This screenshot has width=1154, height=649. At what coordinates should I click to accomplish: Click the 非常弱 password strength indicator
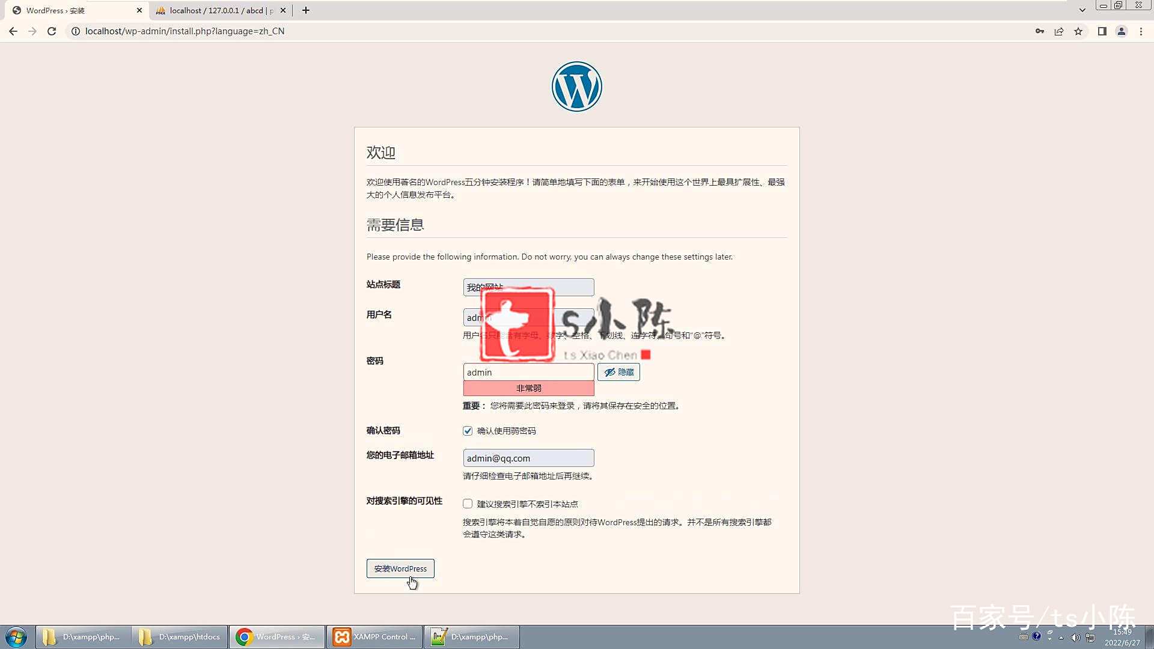(x=528, y=388)
